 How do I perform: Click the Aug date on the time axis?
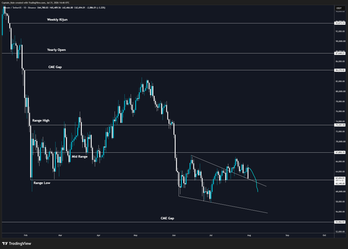[249, 235]
